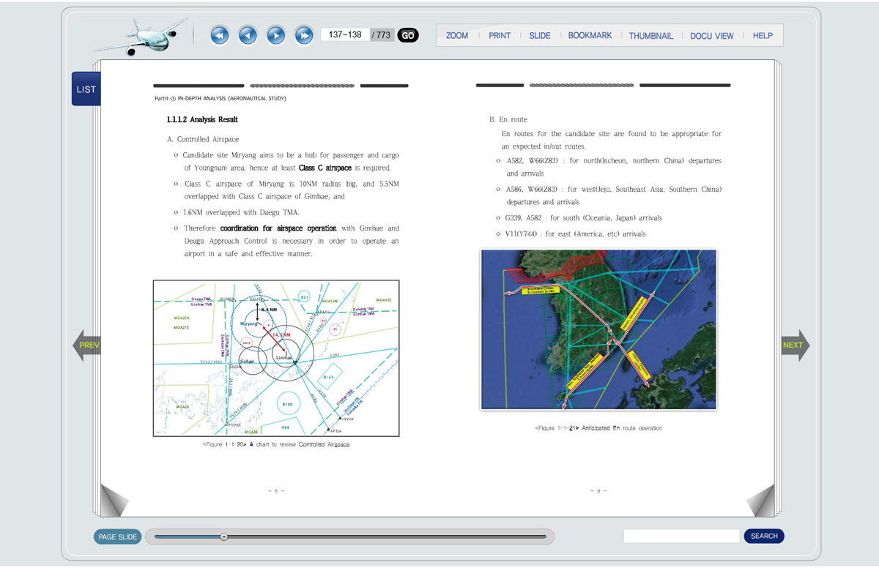Viewport: 879px width, 568px height.
Task: Click the page slide slider handle
Action: (224, 537)
